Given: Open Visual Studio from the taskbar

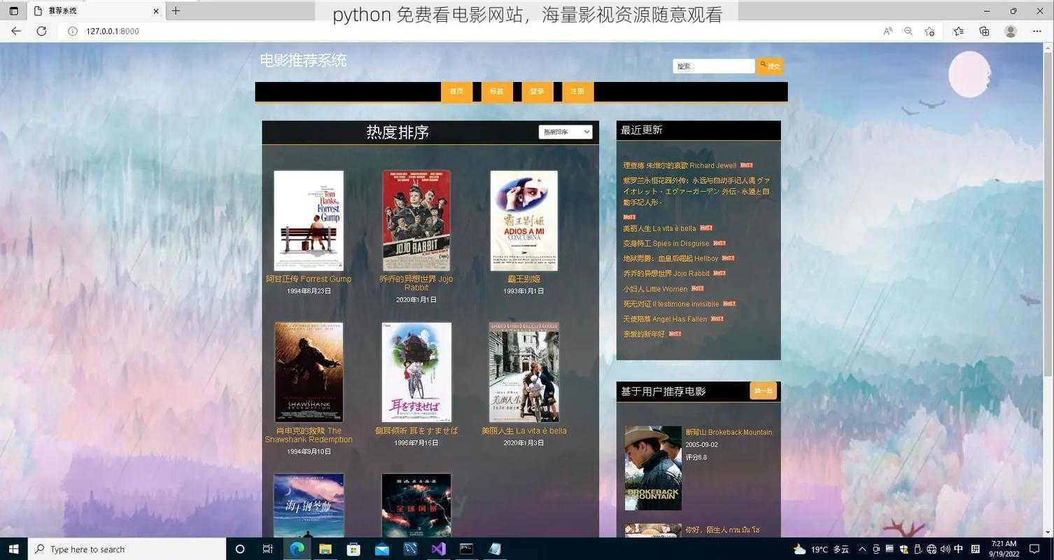Looking at the screenshot, I should (x=438, y=549).
